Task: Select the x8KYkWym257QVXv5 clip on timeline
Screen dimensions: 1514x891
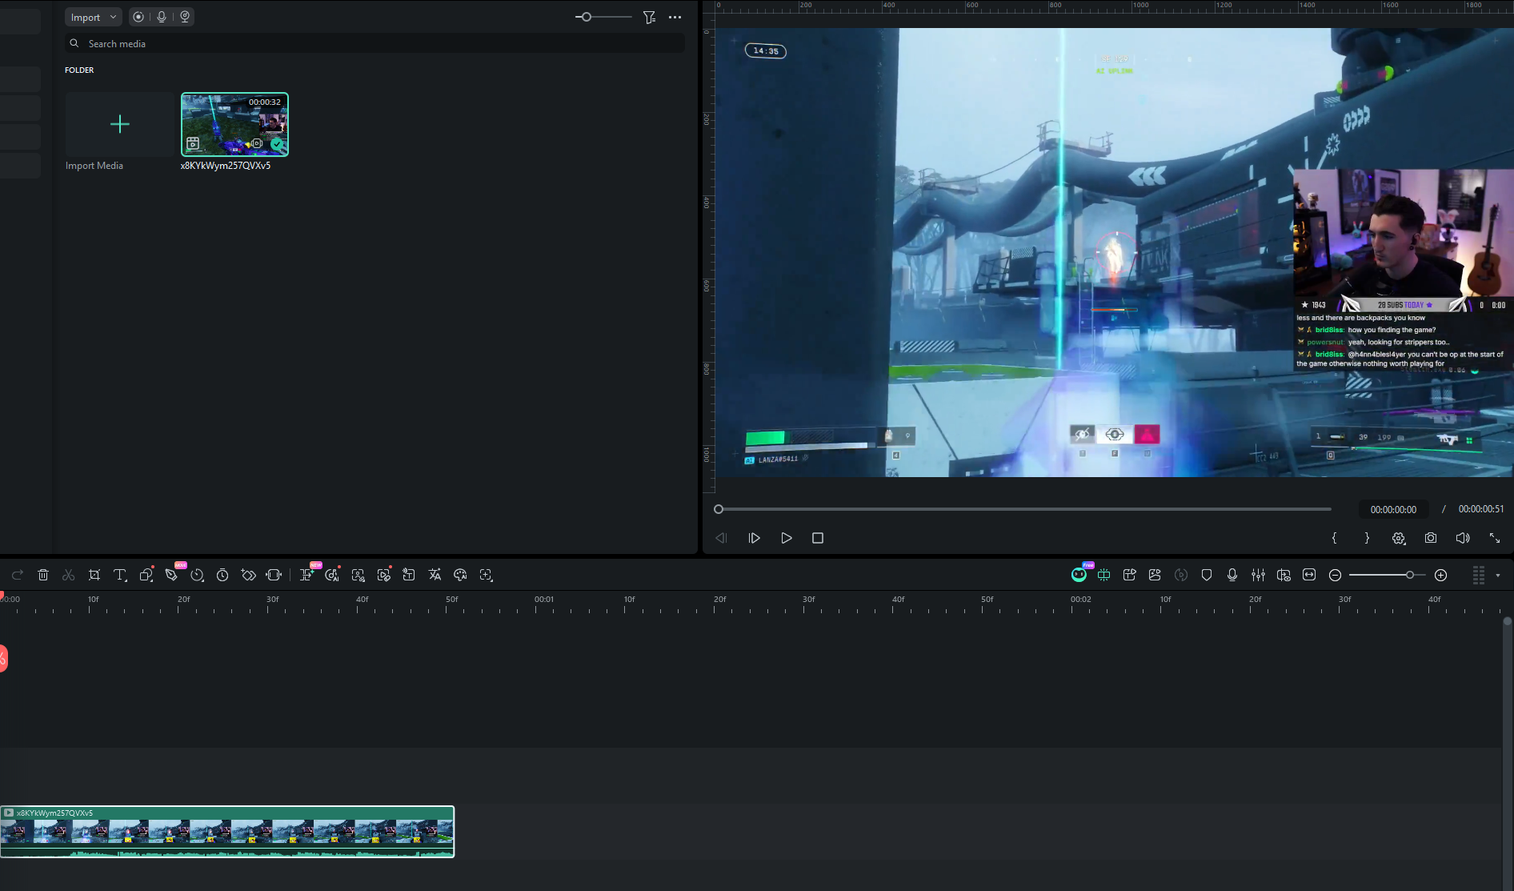Action: 227,832
